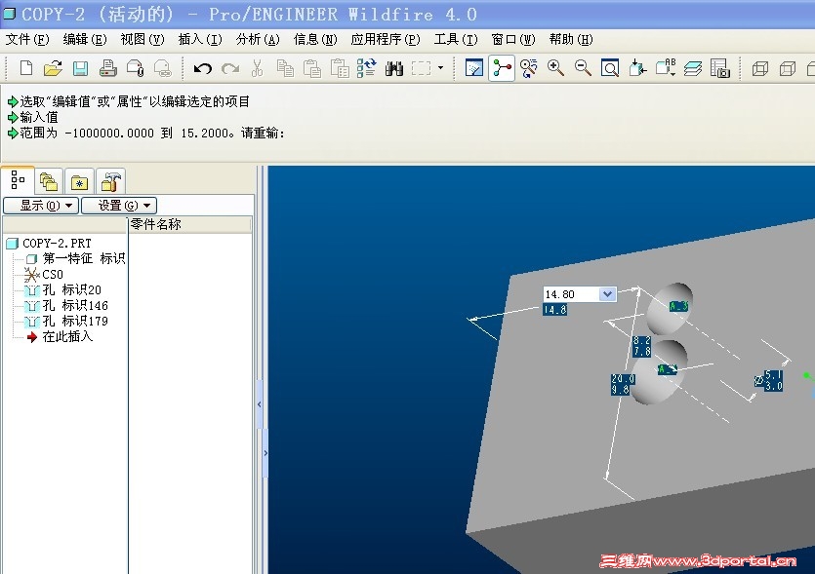
Task: Select wireframe display style icon
Action: [760, 68]
